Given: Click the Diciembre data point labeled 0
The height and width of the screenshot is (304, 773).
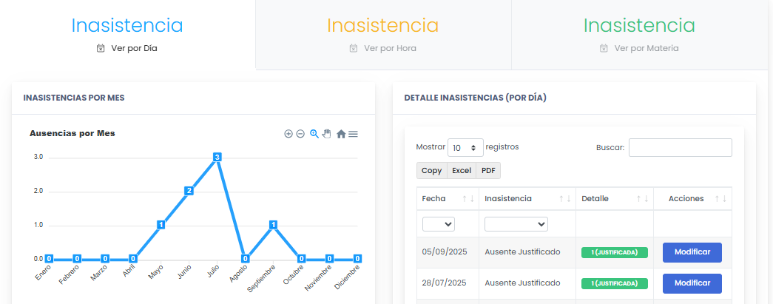Looking at the screenshot, I should (x=358, y=259).
